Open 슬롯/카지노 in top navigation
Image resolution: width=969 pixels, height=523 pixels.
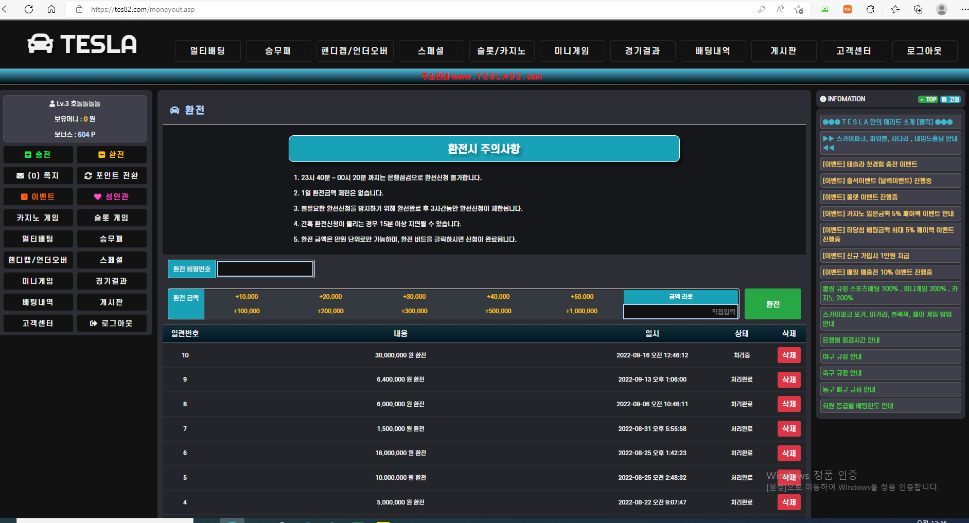click(501, 51)
